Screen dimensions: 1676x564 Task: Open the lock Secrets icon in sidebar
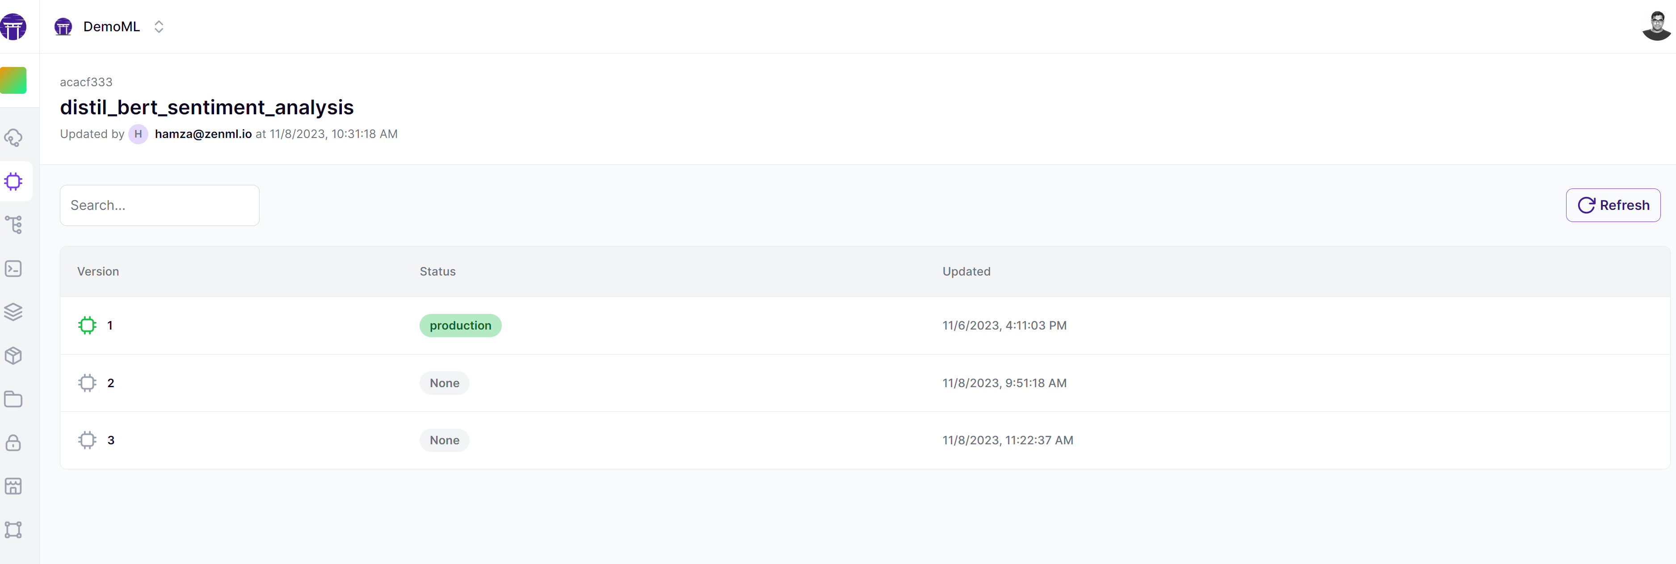pyautogui.click(x=14, y=443)
